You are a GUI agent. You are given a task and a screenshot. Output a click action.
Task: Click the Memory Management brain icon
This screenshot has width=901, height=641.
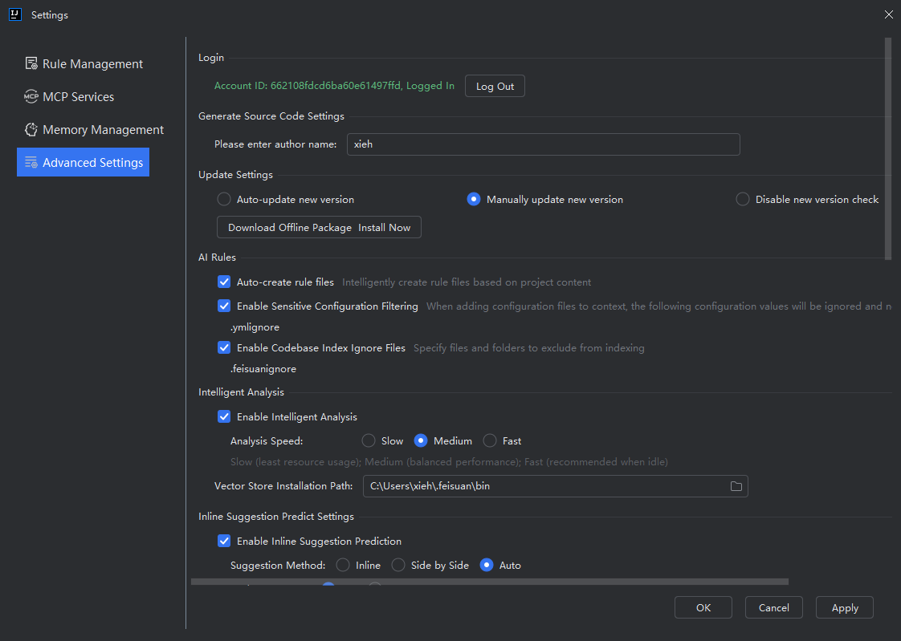pyautogui.click(x=31, y=130)
